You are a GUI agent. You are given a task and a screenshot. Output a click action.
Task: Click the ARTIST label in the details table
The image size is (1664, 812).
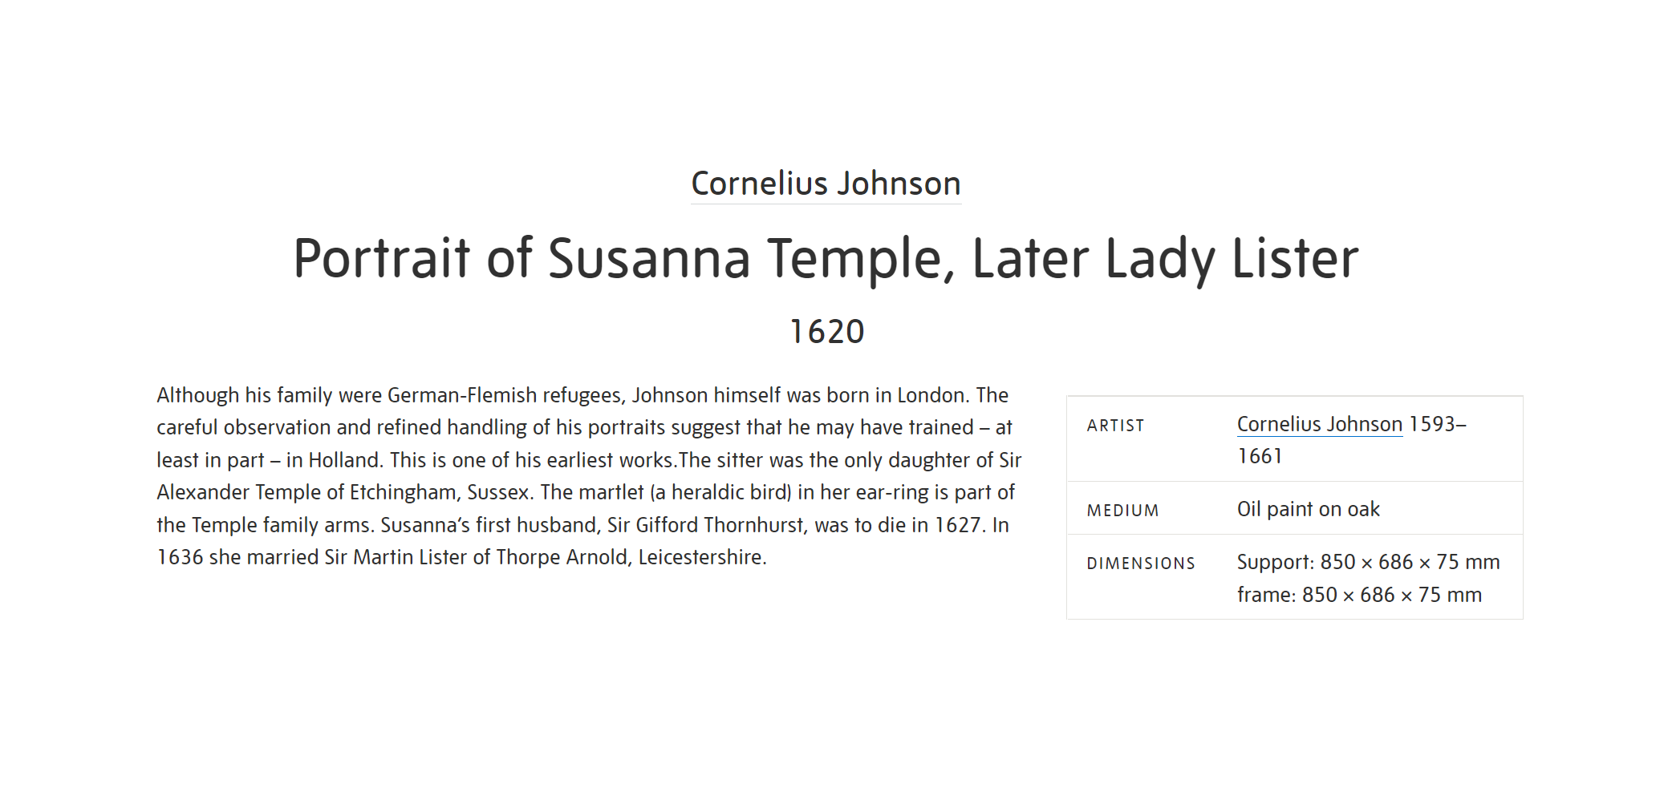click(x=1115, y=426)
